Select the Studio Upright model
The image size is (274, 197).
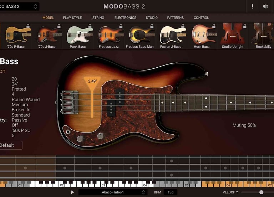point(232,36)
